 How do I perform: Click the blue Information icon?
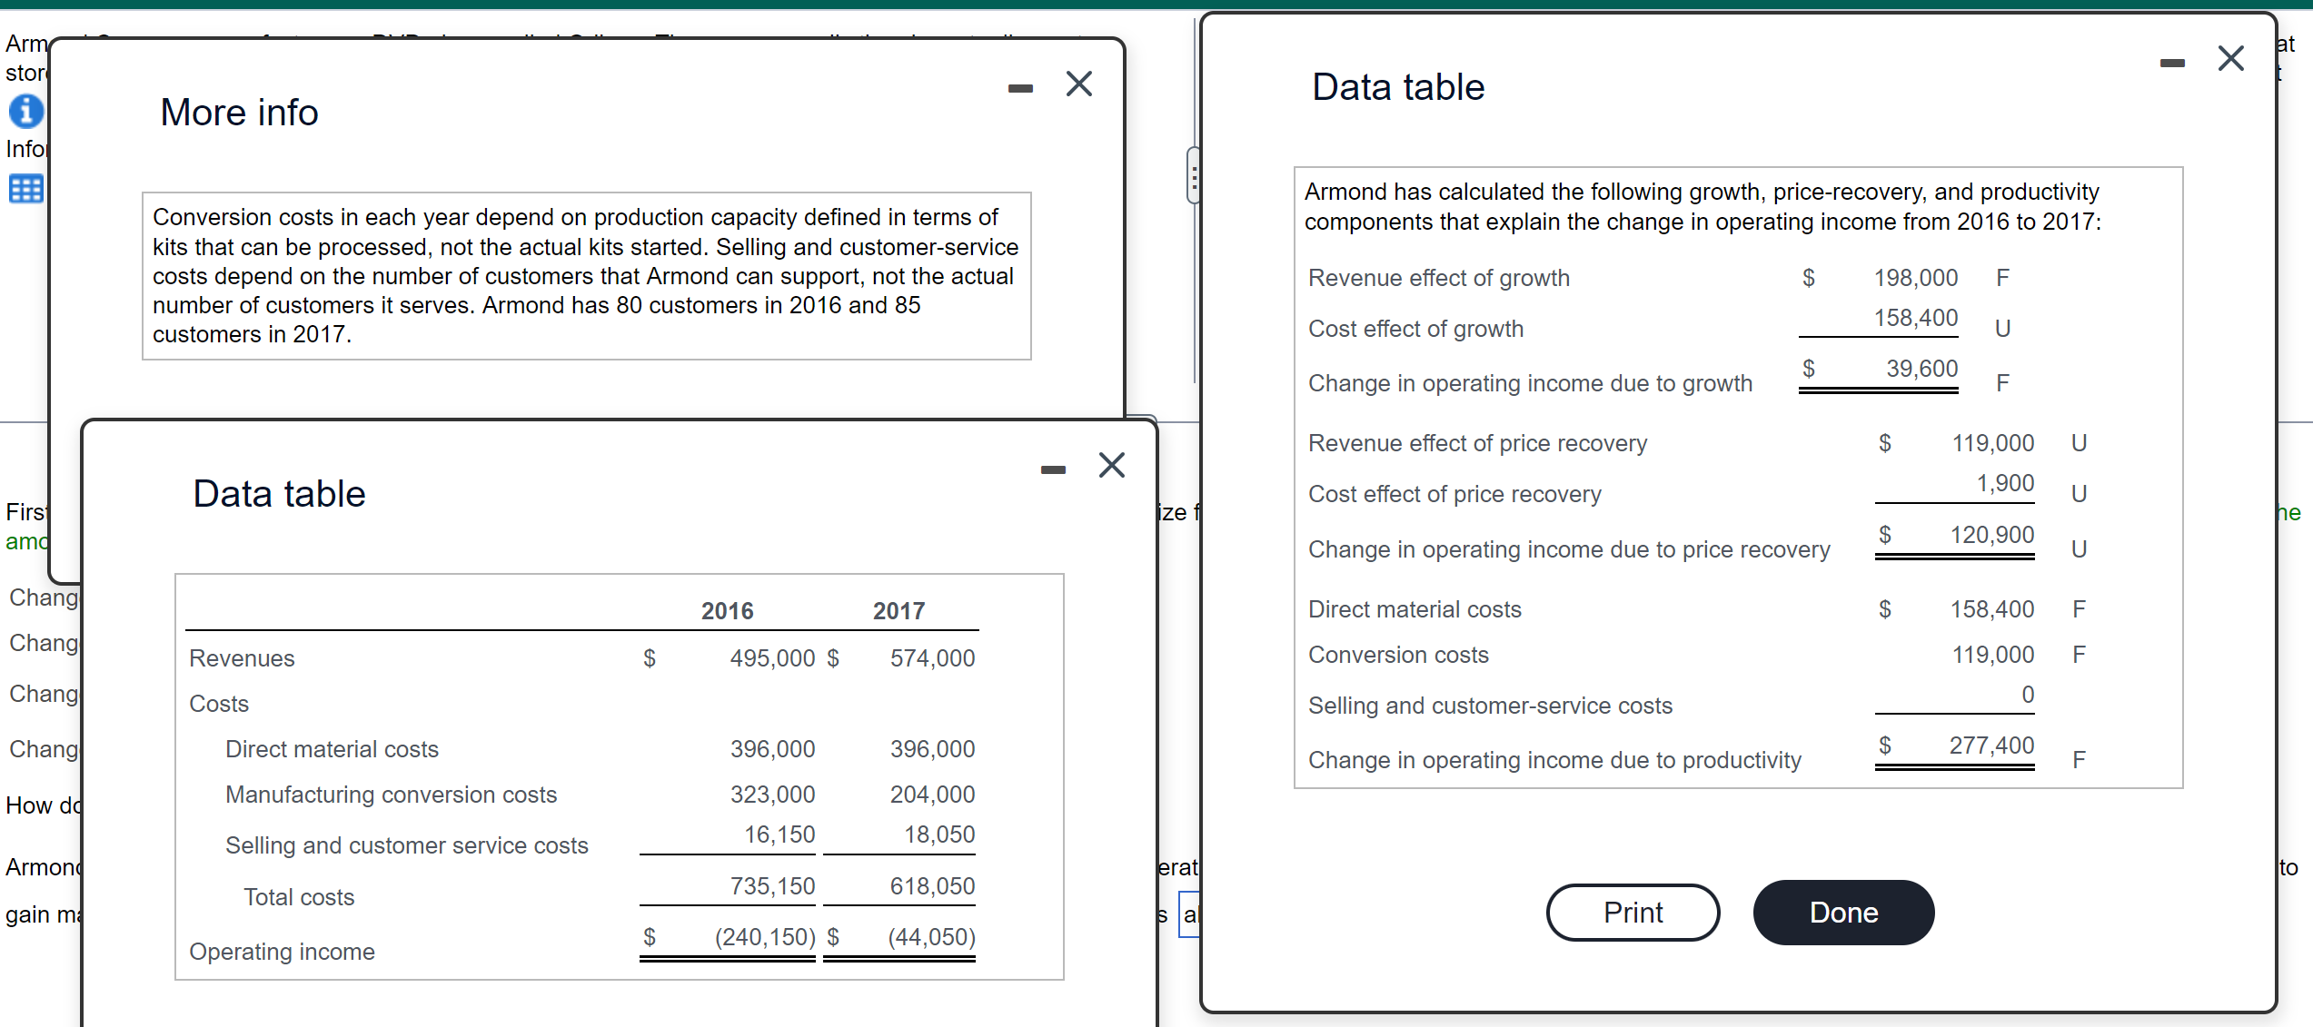coord(26,110)
